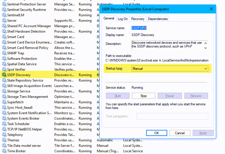
Task: Click the Smart Card Removal Policy gear icon
Action: coord(4,48)
